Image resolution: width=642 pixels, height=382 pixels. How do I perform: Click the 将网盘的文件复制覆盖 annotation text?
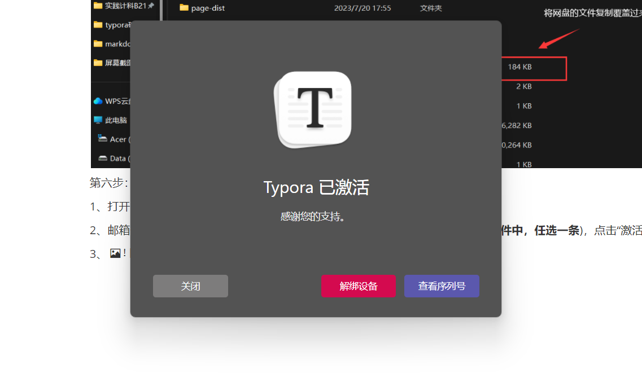(x=592, y=13)
